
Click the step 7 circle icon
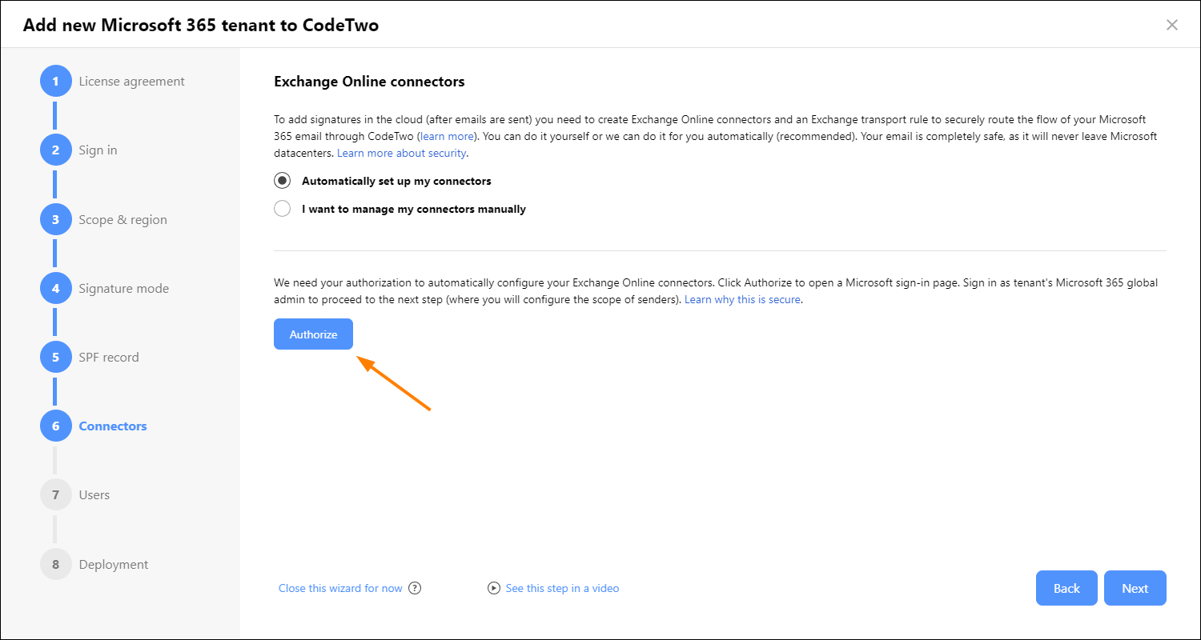click(x=55, y=494)
